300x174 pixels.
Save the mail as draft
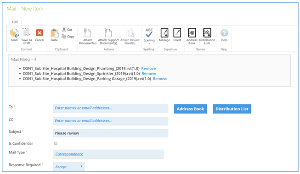[27, 36]
